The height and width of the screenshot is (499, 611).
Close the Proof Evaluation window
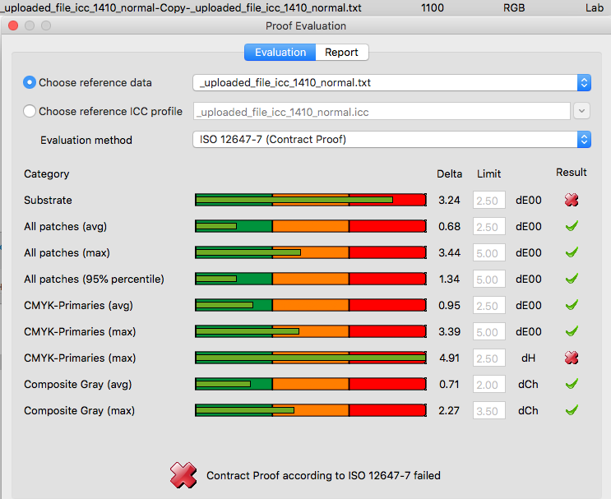13,25
